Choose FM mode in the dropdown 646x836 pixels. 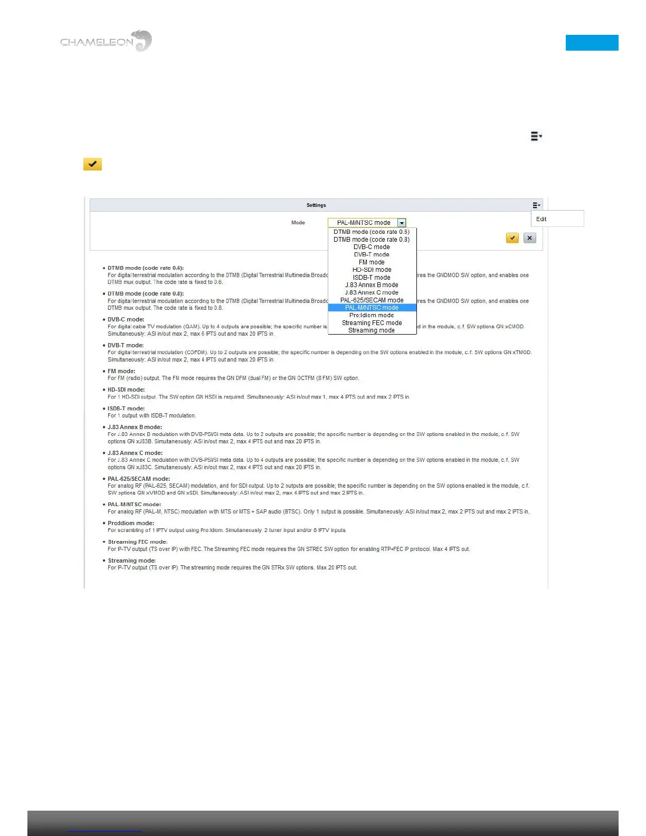pyautogui.click(x=372, y=262)
